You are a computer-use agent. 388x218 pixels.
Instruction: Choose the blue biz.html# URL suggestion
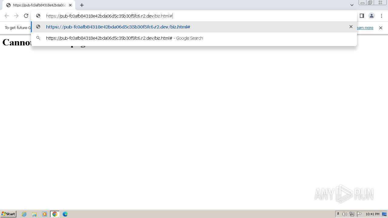(x=194, y=27)
